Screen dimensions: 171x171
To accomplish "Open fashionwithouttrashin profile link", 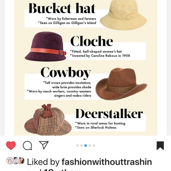I will (107, 162).
